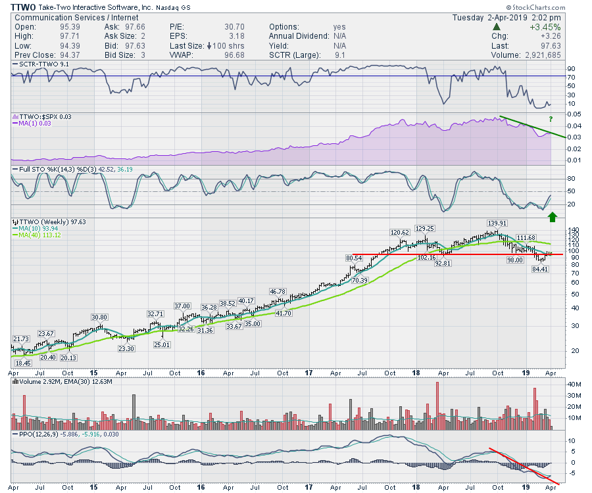The image size is (592, 493).
Task: Click the MA(1) 0.03 legend entry
Action: [32, 124]
